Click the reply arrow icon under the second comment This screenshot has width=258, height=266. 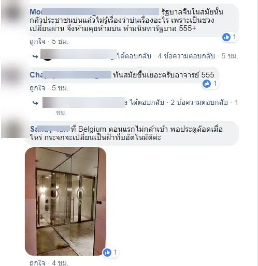pyautogui.click(x=35, y=103)
